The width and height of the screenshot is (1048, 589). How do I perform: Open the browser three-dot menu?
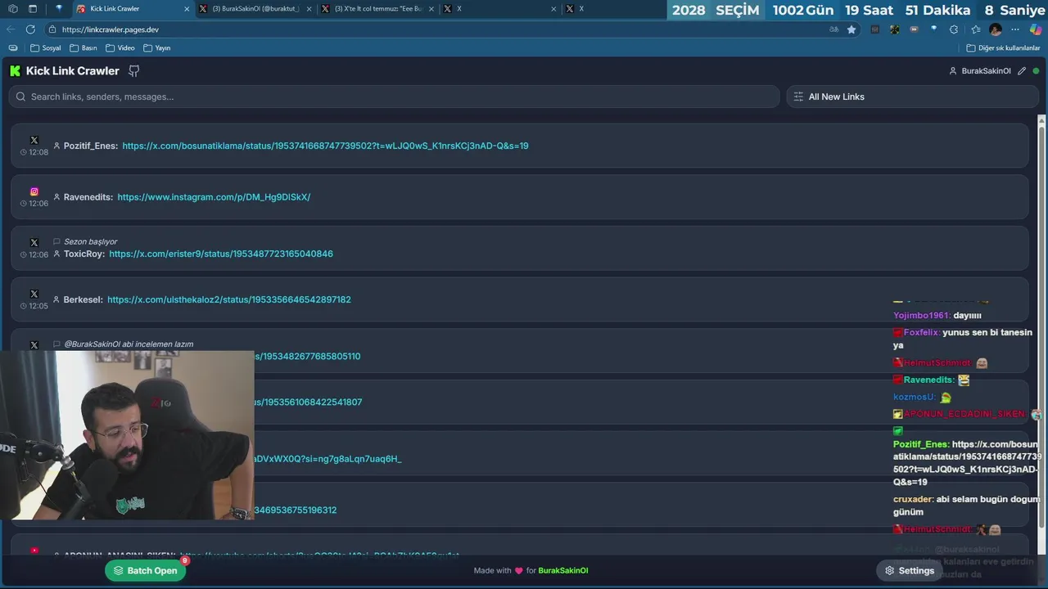click(x=1015, y=29)
